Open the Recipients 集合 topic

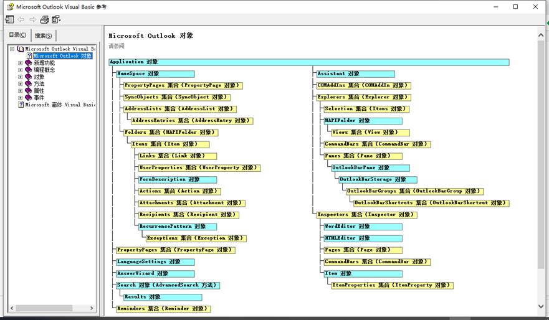(189, 215)
